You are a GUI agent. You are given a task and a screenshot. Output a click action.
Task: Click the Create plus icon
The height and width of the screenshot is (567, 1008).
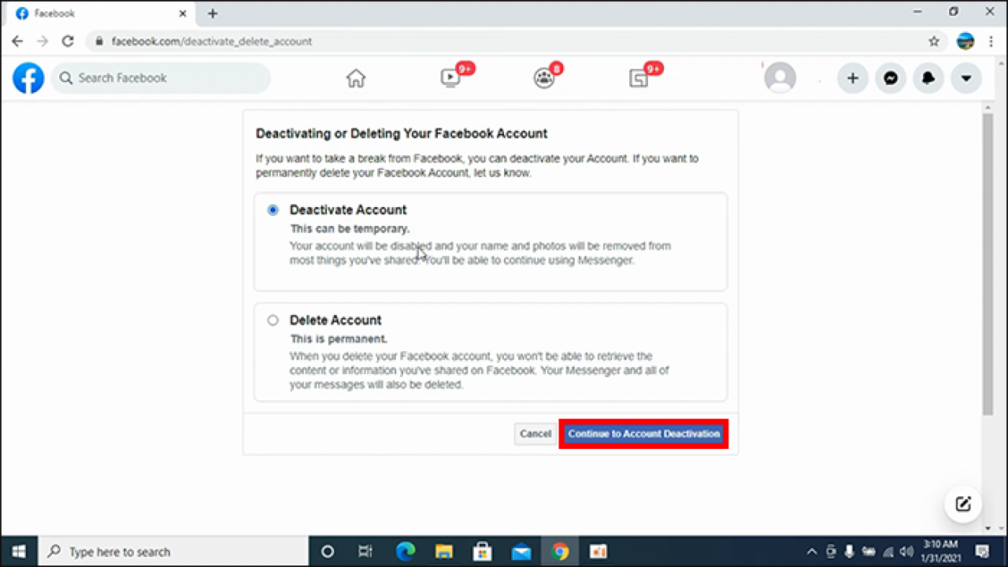click(x=853, y=78)
